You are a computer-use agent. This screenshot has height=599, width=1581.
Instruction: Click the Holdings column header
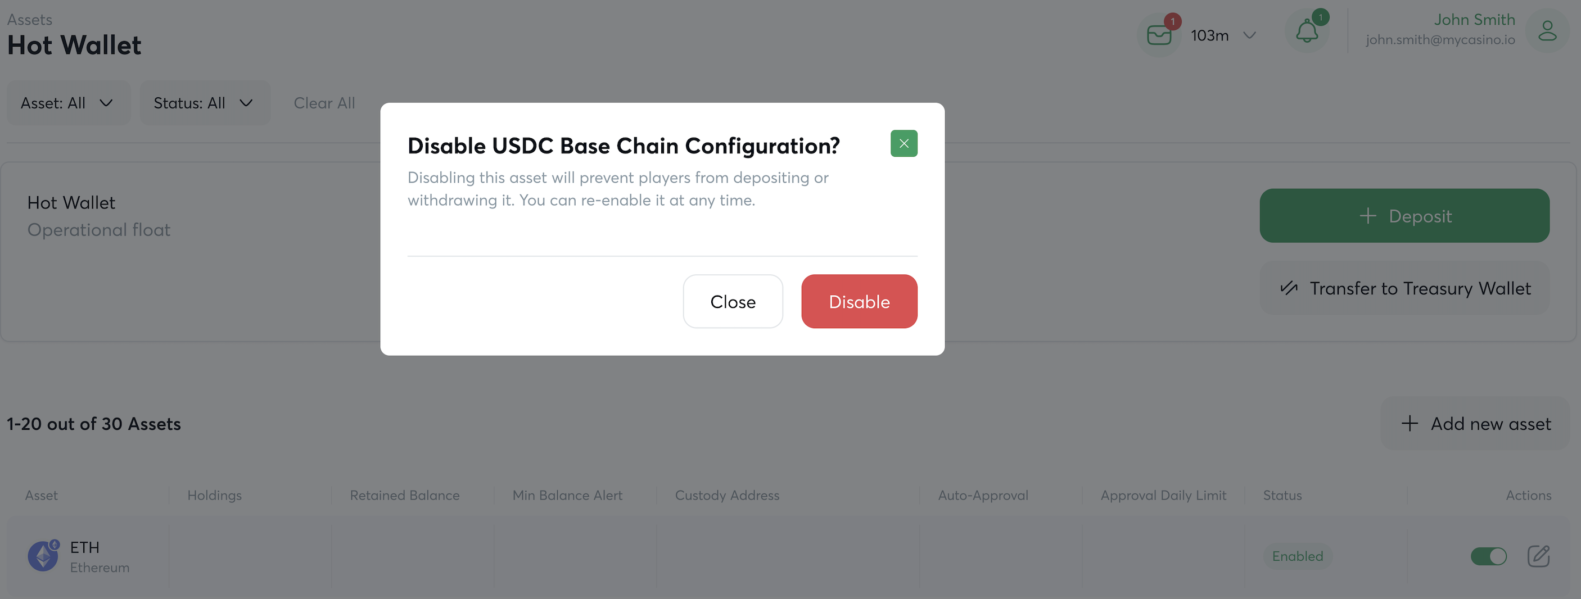[x=214, y=496]
